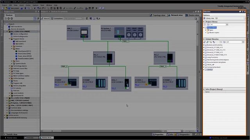This screenshot has height=140, width=250.
Task: Switch to Portal view
Action: click(x=11, y=138)
